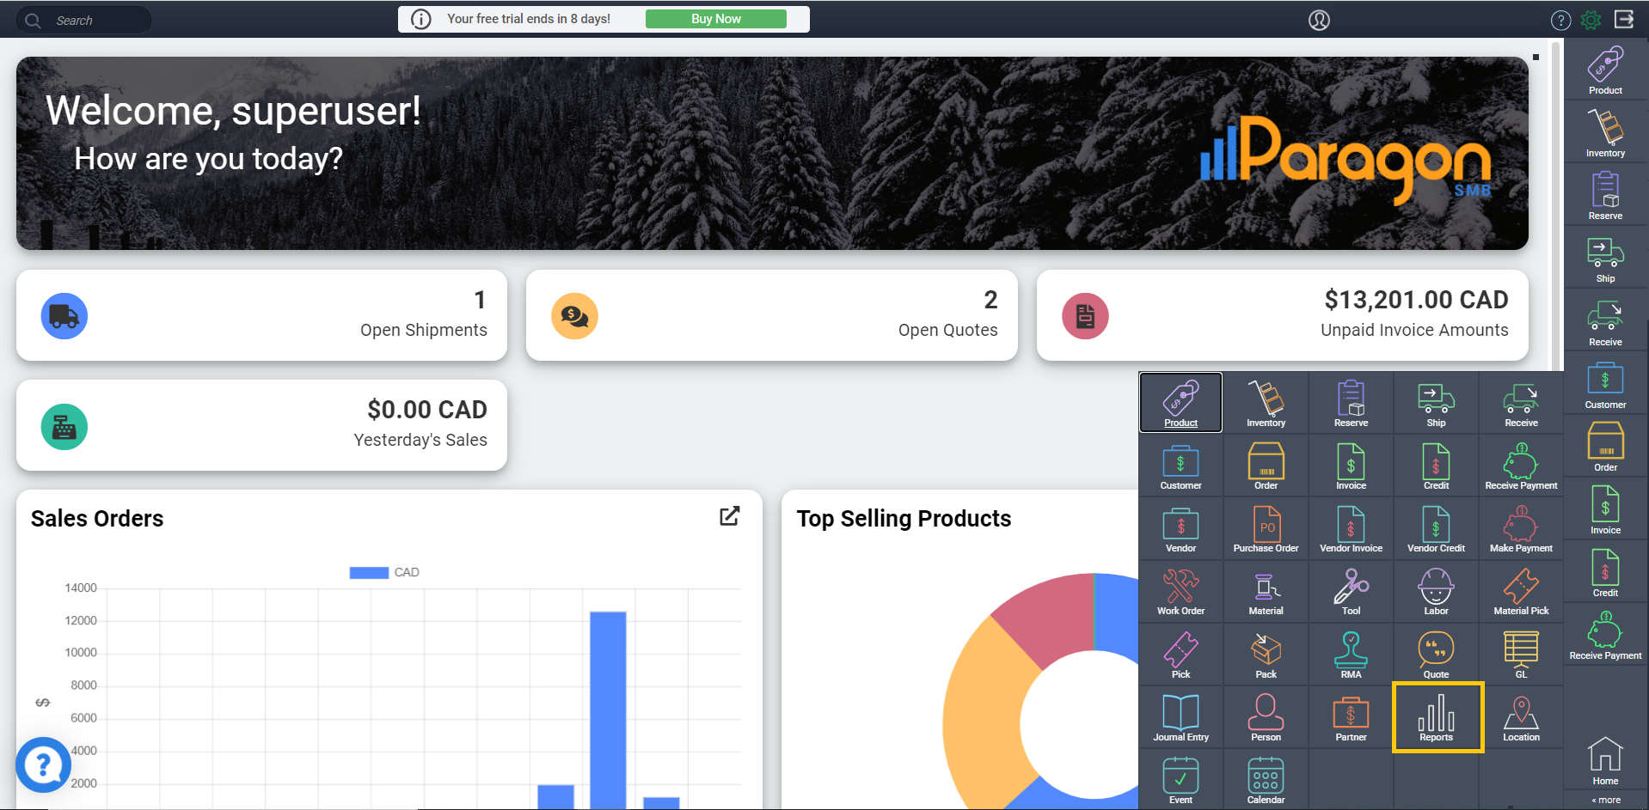Open the Person module

point(1266,717)
